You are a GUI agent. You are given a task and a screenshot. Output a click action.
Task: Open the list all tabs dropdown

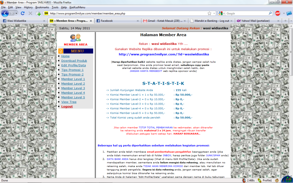(291, 21)
